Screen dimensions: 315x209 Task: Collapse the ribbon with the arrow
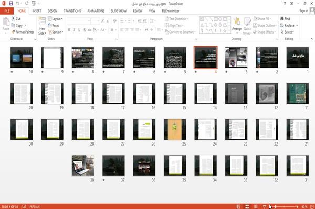[312, 39]
